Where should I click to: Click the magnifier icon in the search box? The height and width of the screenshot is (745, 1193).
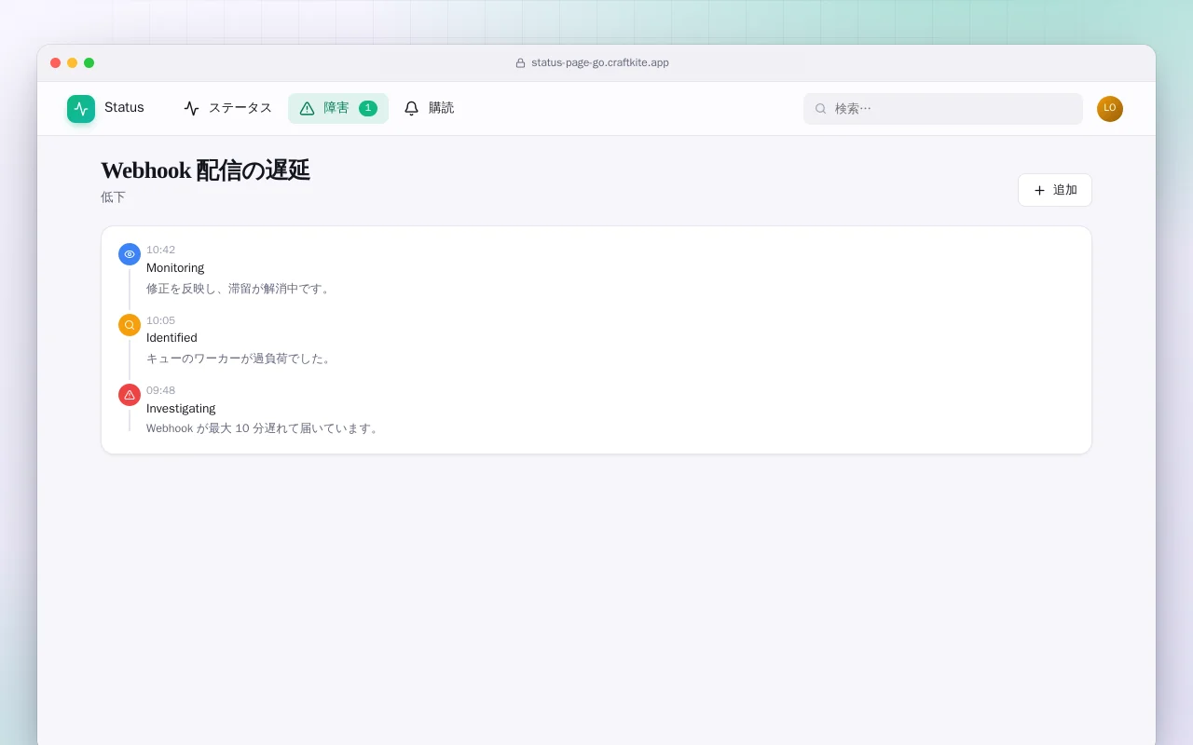[820, 109]
